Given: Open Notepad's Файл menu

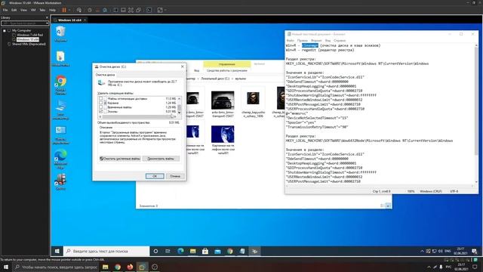Looking at the screenshot, I should [x=290, y=40].
